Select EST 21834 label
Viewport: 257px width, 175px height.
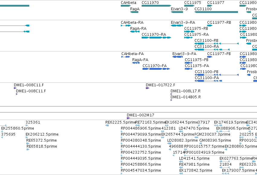[x=226, y=165]
